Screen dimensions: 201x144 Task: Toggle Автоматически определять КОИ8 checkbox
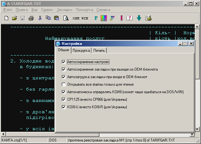[64, 92]
